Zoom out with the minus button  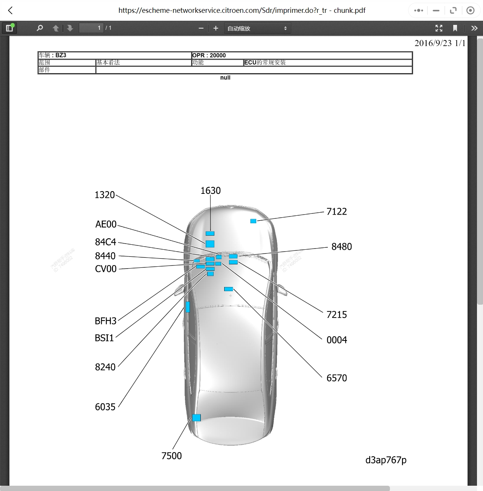click(201, 28)
